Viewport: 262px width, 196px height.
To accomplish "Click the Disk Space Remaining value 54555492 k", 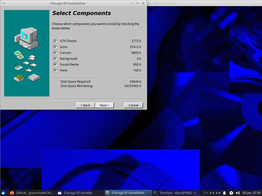I will 133,86.
